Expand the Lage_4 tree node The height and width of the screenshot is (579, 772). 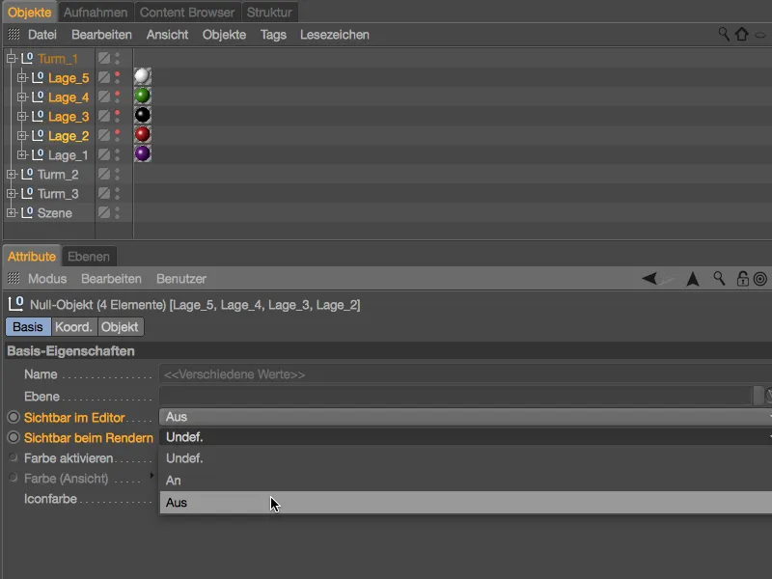click(x=21, y=97)
